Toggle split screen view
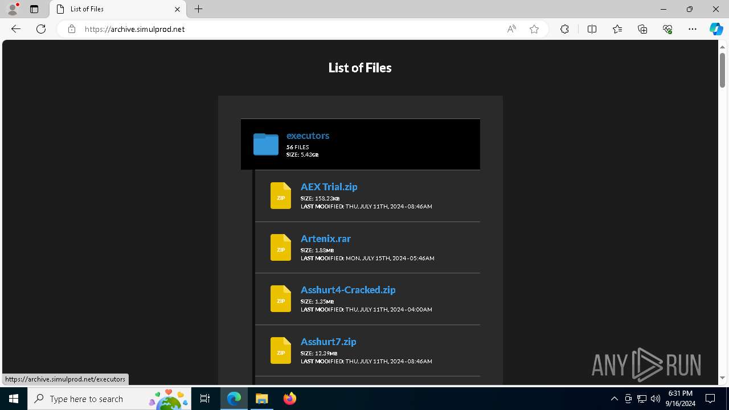This screenshot has height=410, width=729. coord(592,29)
